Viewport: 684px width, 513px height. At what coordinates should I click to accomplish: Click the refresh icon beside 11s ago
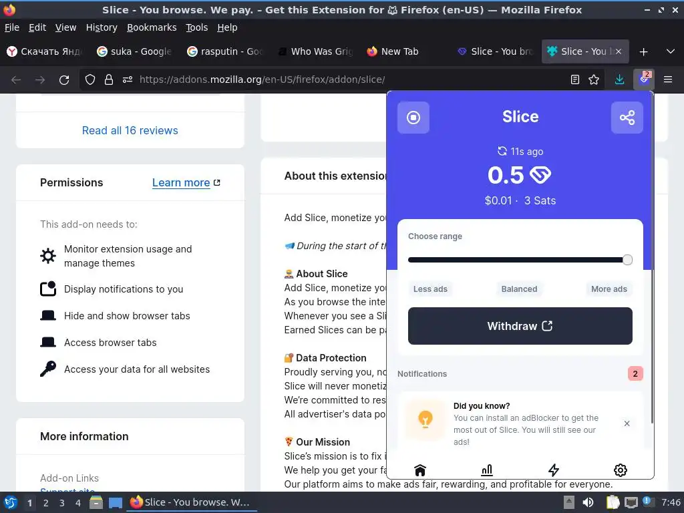502,151
